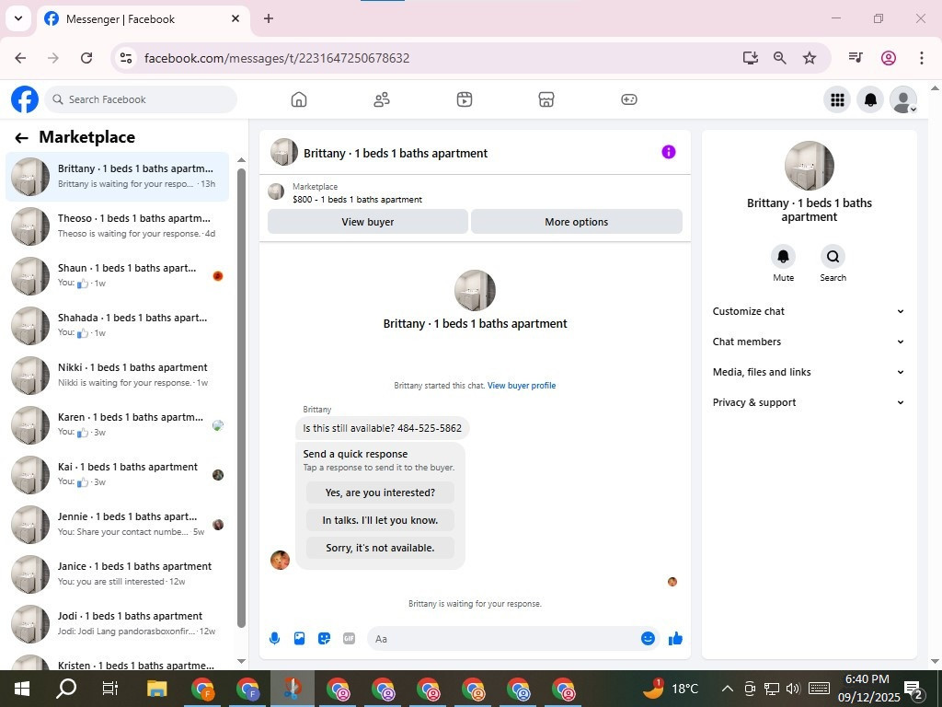Open Nikki apartment conversation
Viewport: 942px width, 707px height.
click(117, 376)
